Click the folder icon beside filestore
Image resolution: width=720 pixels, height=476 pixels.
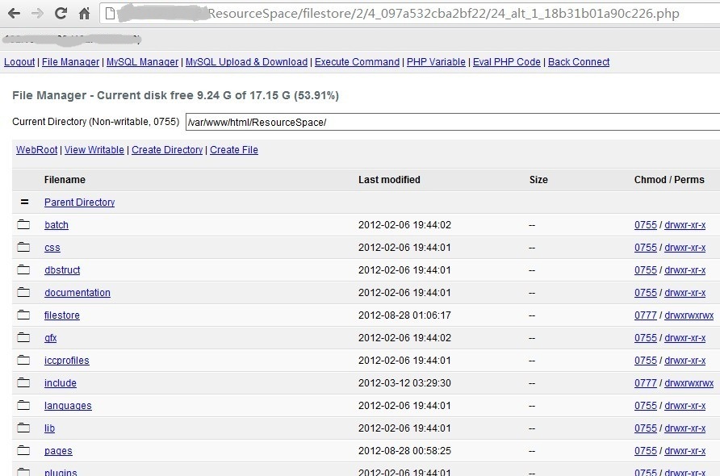[x=23, y=315]
